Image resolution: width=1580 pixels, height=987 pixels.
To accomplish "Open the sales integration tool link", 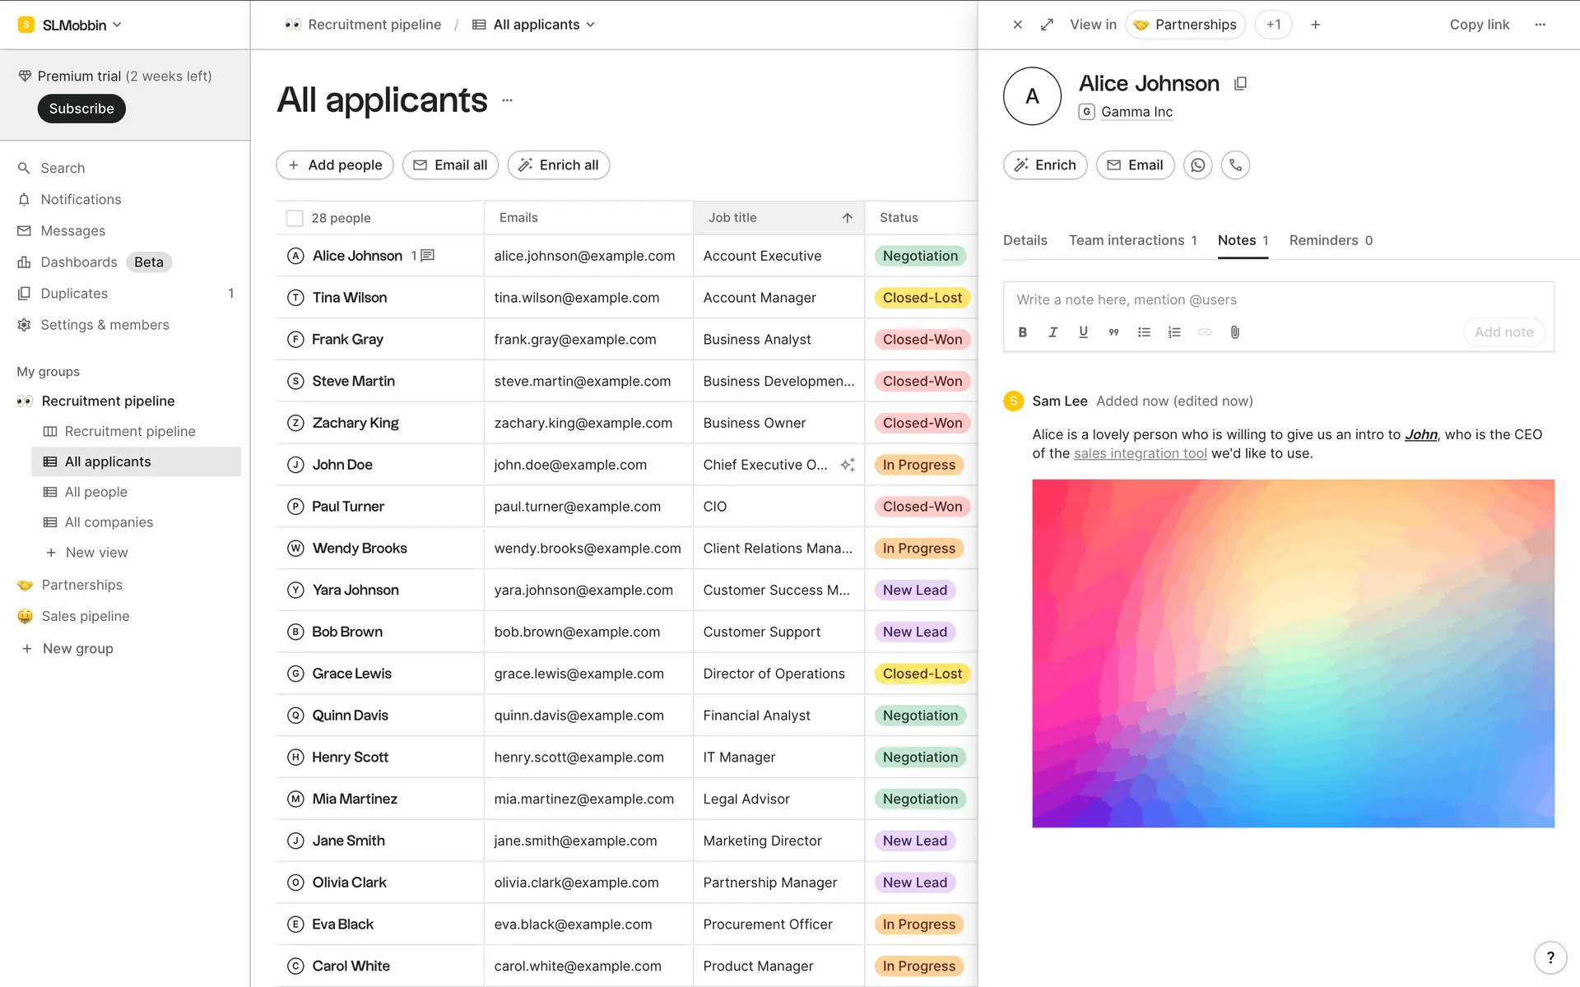I will pyautogui.click(x=1140, y=453).
